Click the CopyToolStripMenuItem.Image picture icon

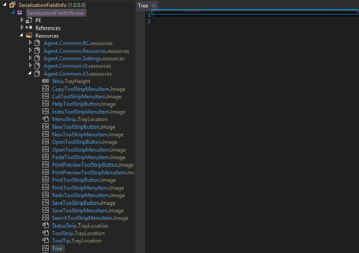click(x=46, y=89)
